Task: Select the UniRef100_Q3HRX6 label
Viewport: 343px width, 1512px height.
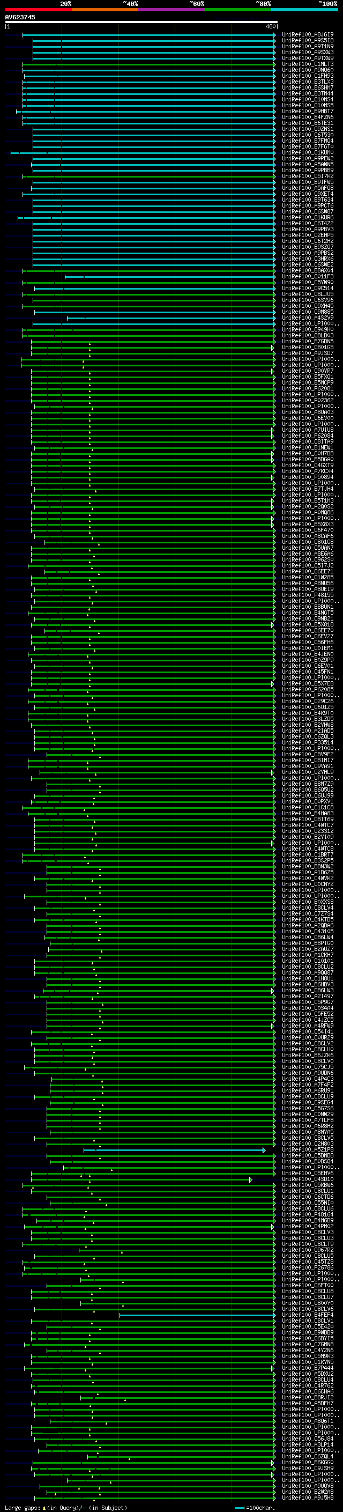Action: coord(308,259)
